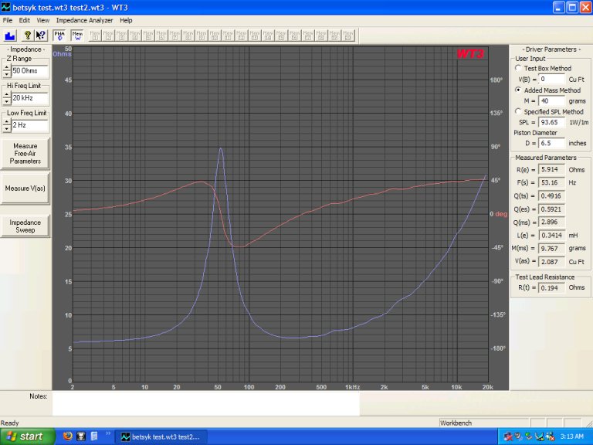Screen dimensions: 593x445
Task: Select the Mem 10 memory slot icon
Action: click(215, 36)
